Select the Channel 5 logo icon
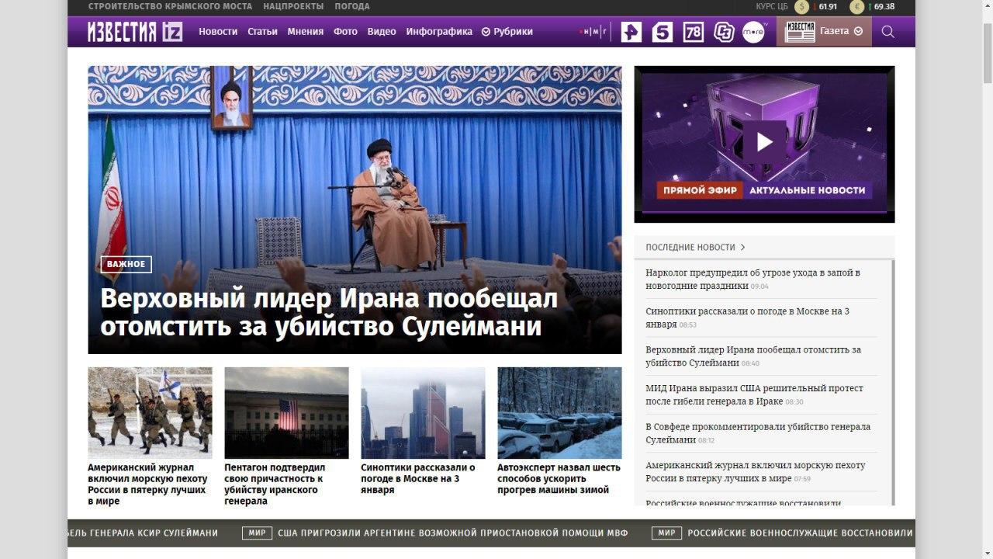Image resolution: width=993 pixels, height=559 pixels. click(662, 32)
